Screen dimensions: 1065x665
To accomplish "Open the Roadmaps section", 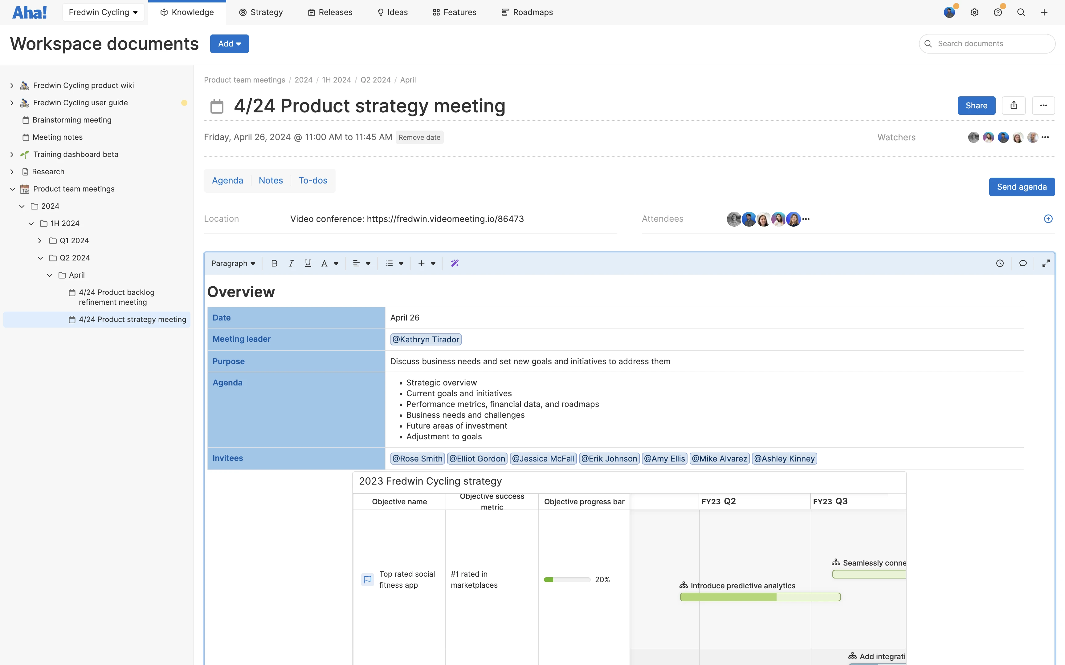I will tap(527, 12).
